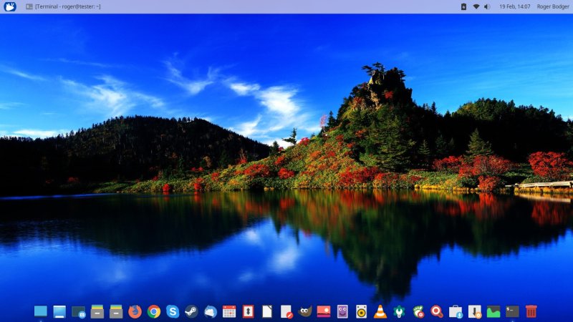Launch Firefox from the dock
The image size is (573, 322).
click(x=135, y=312)
